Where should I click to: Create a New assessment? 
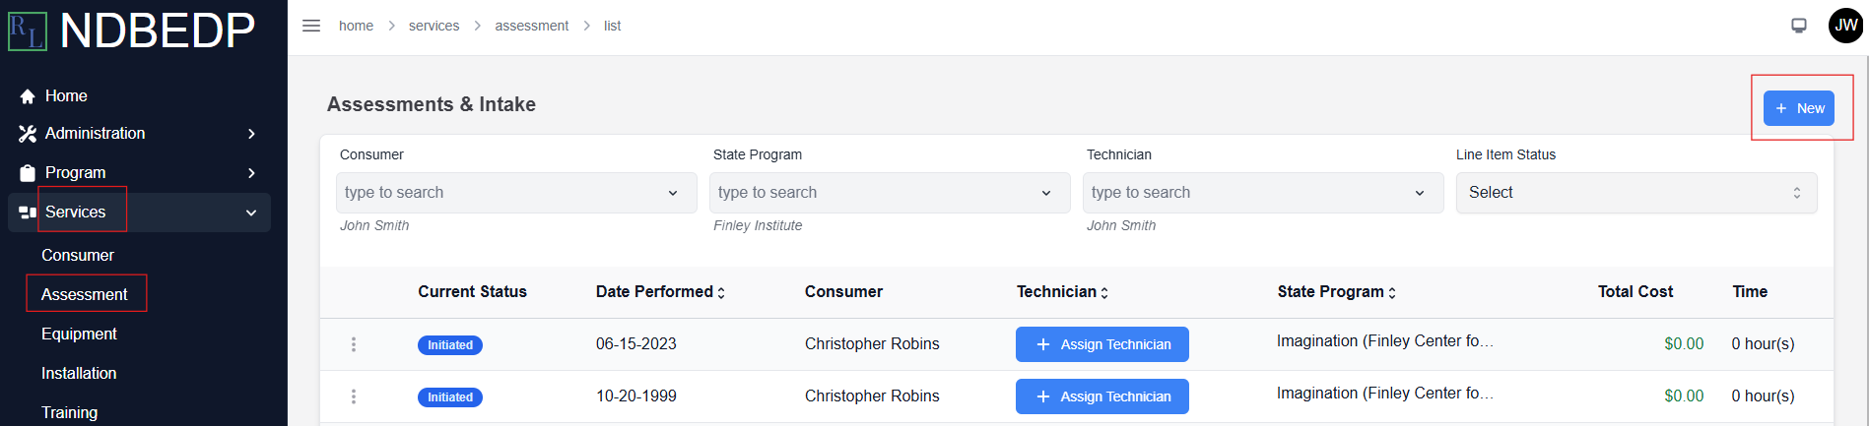1799,108
